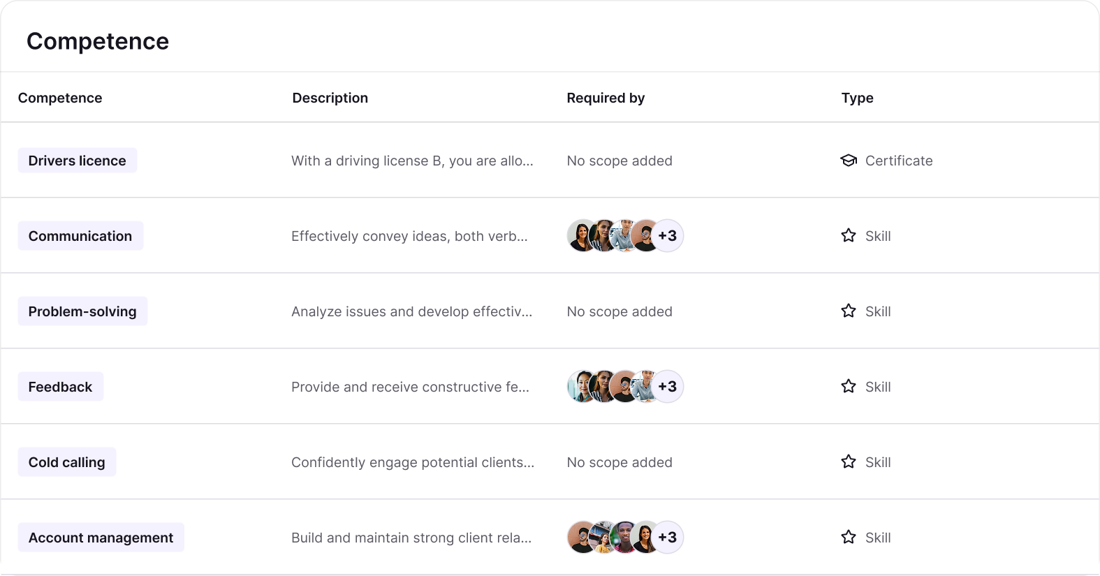Image resolution: width=1100 pixels, height=576 pixels.
Task: Open the Account management competence tag
Action: click(101, 538)
